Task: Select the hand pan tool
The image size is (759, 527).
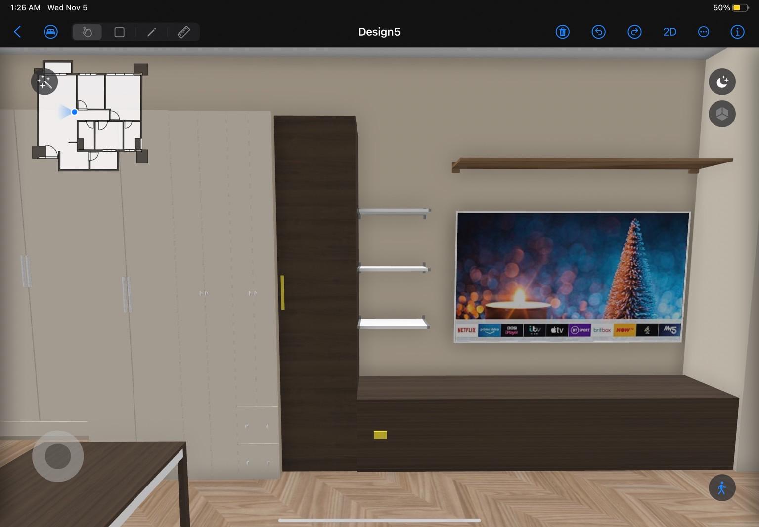Action: tap(87, 32)
